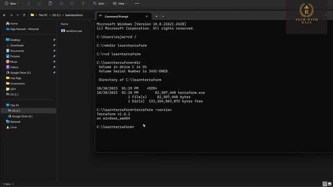The width and height of the screenshot is (333, 187).
Task: Open the New dropdown in File Explorer
Action: coord(11,4)
